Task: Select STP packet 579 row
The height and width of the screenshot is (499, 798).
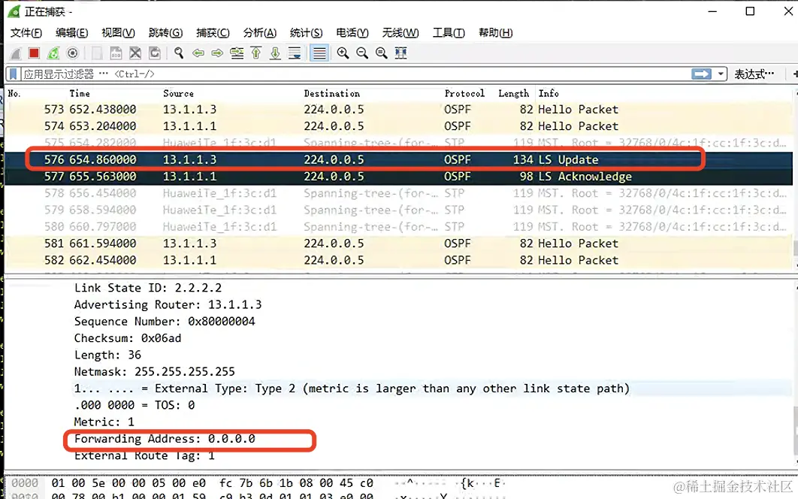Action: click(x=398, y=210)
